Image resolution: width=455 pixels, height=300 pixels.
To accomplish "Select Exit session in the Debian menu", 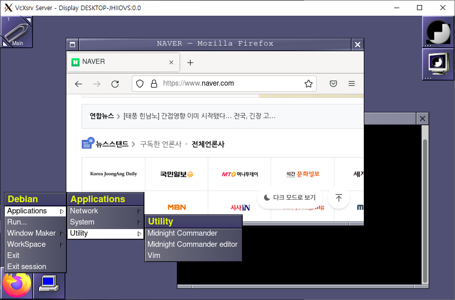I will pyautogui.click(x=35, y=267).
